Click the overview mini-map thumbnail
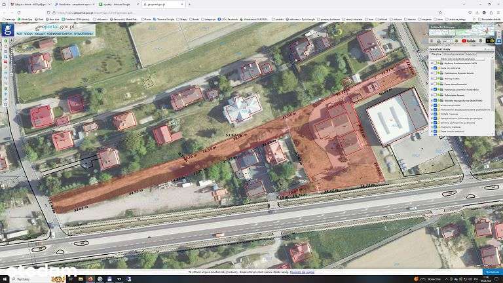The width and height of the screenshot is (503, 283). point(462,31)
